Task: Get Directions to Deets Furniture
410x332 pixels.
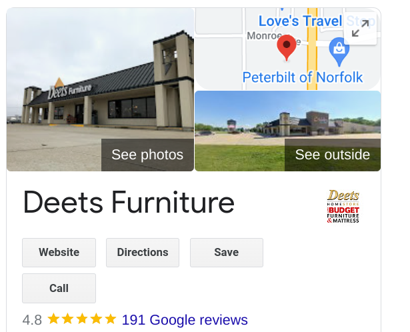Action: [143, 253]
